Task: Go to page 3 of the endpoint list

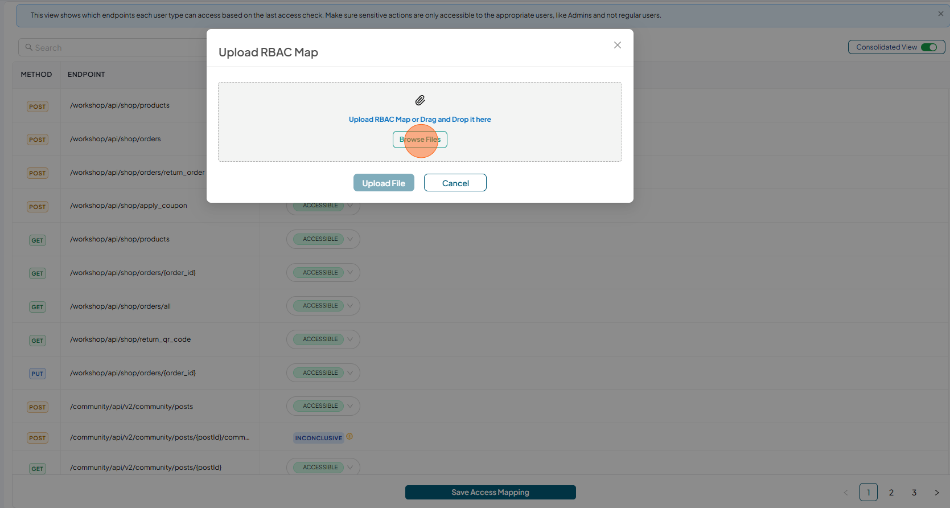Action: point(914,492)
